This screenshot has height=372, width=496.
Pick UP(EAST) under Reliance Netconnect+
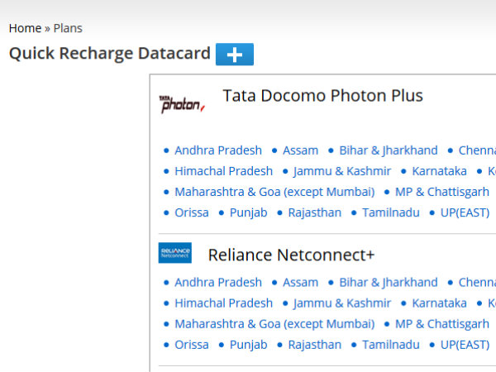click(465, 345)
